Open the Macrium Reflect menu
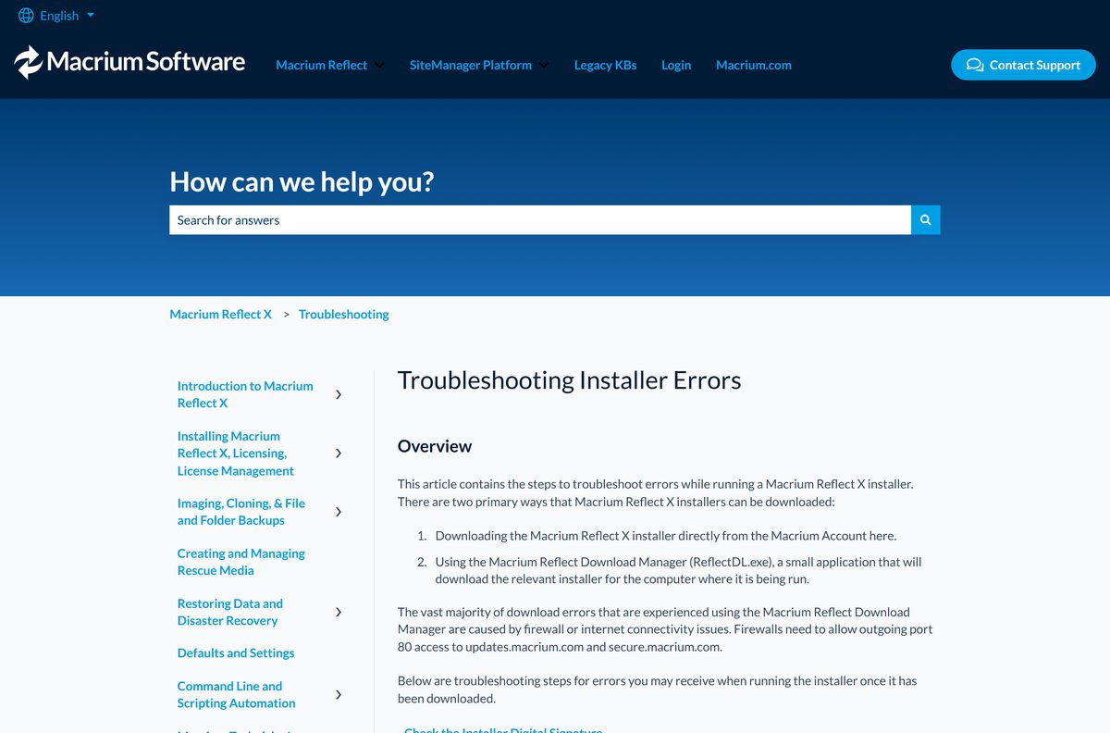The height and width of the screenshot is (733, 1110). coord(321,65)
